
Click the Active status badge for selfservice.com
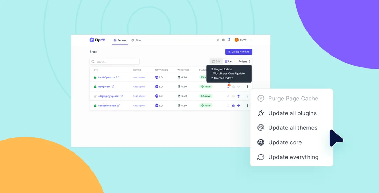(x=206, y=106)
